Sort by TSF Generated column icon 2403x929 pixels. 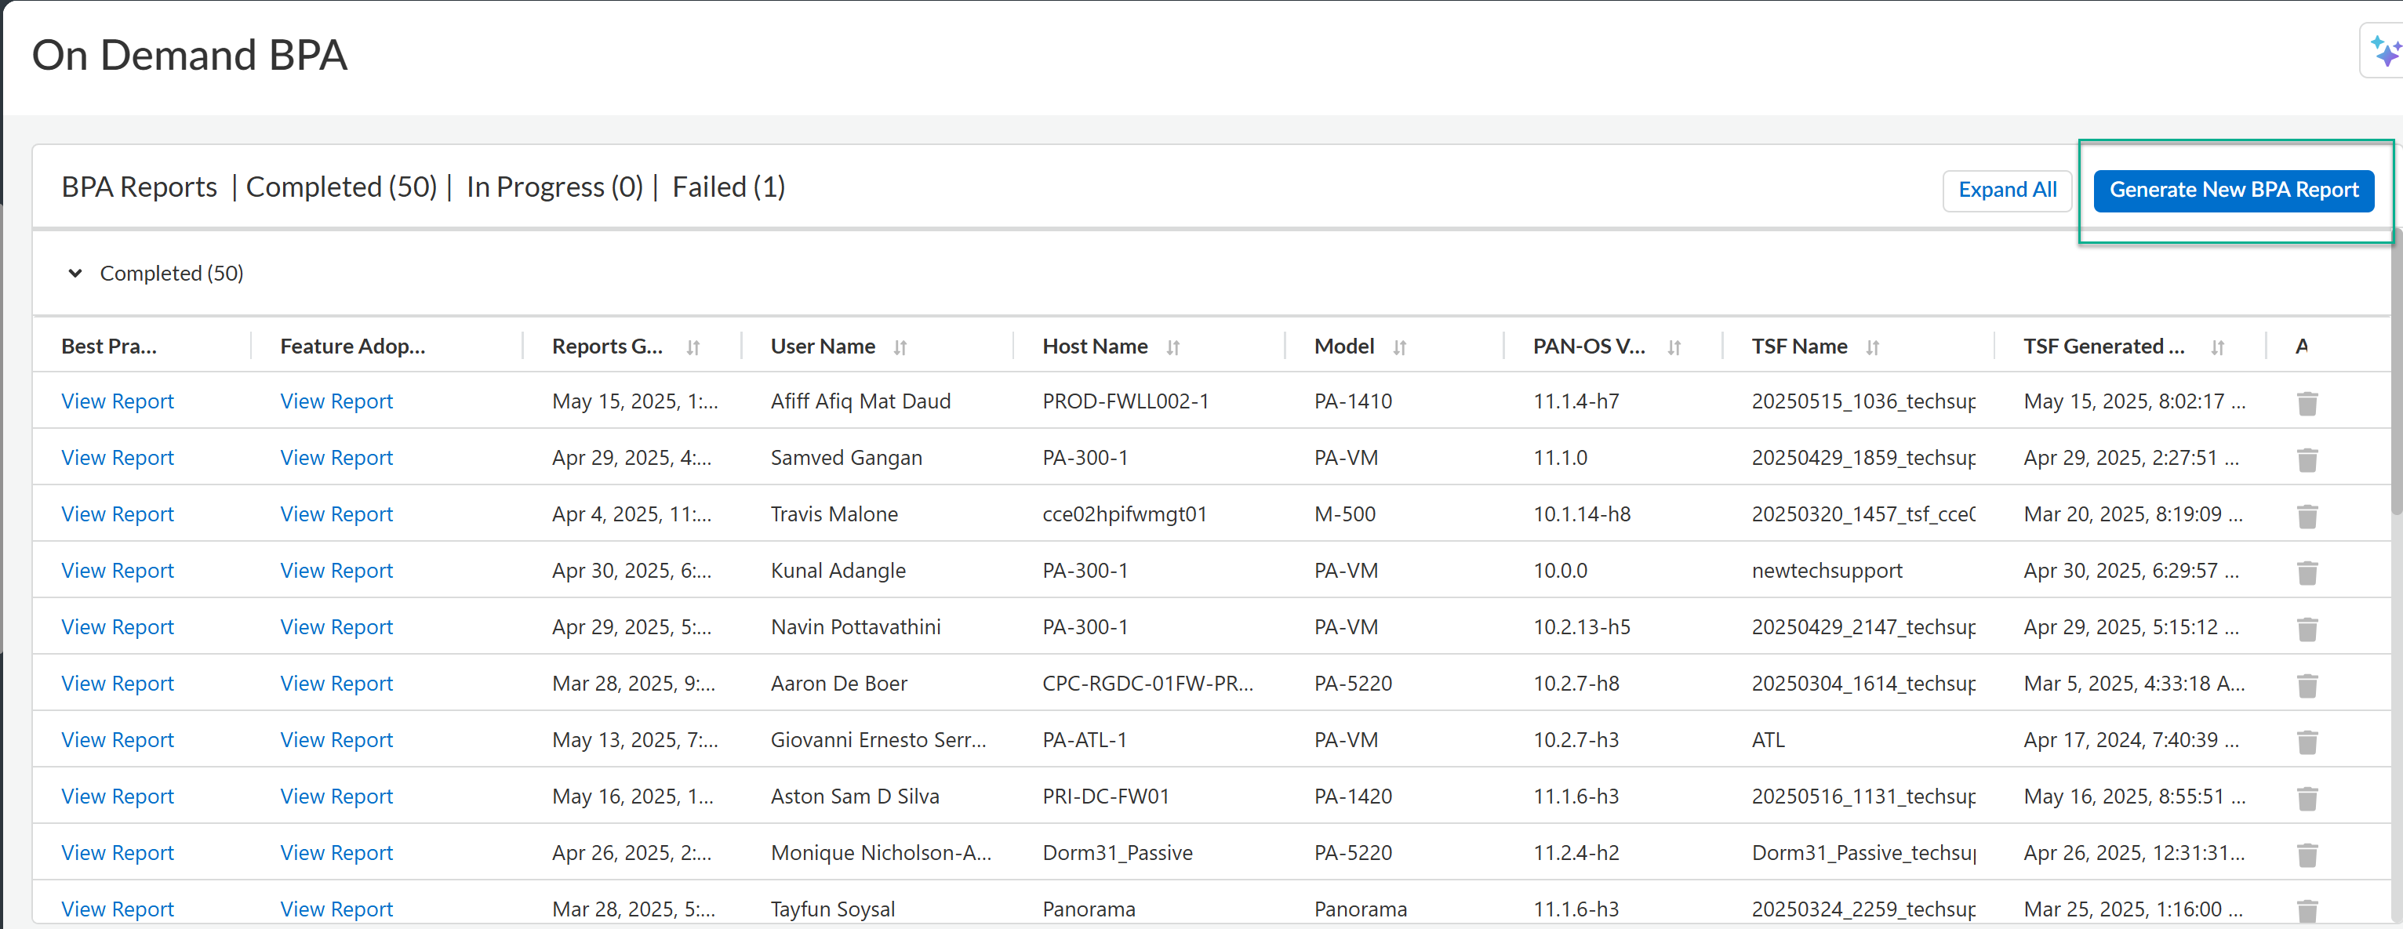2217,348
